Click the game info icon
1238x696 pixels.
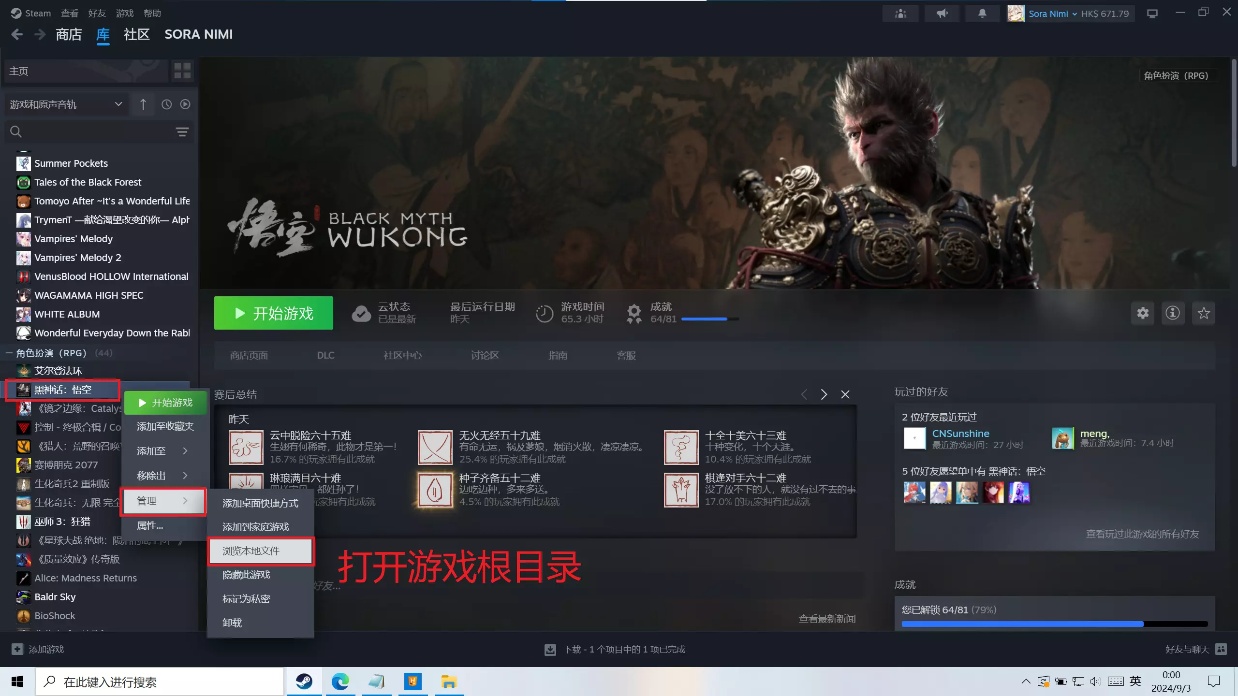(x=1173, y=313)
